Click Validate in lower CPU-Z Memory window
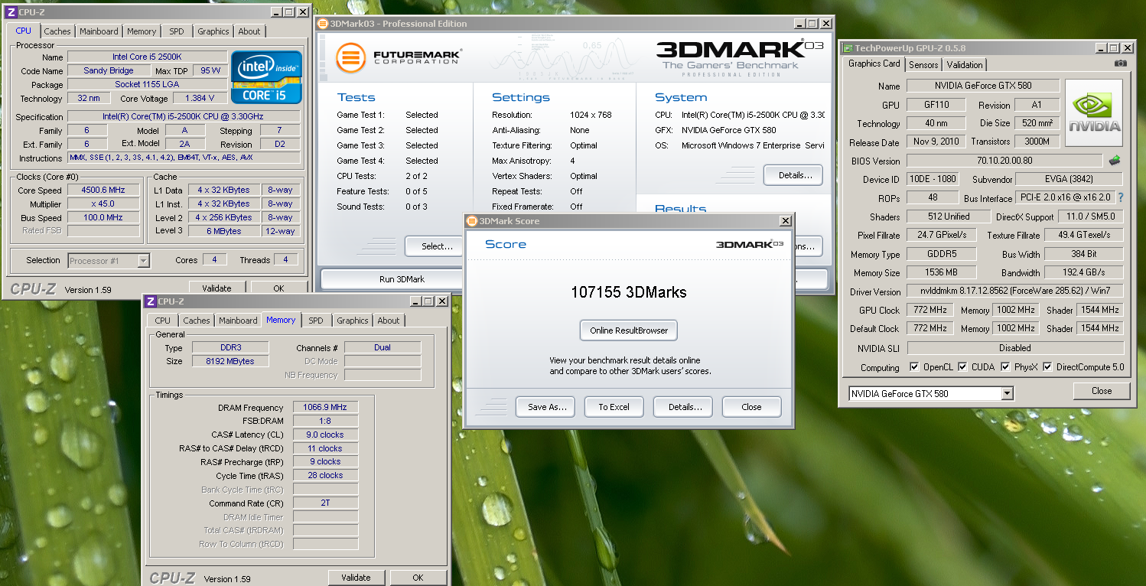The height and width of the screenshot is (586, 1146). click(x=356, y=578)
